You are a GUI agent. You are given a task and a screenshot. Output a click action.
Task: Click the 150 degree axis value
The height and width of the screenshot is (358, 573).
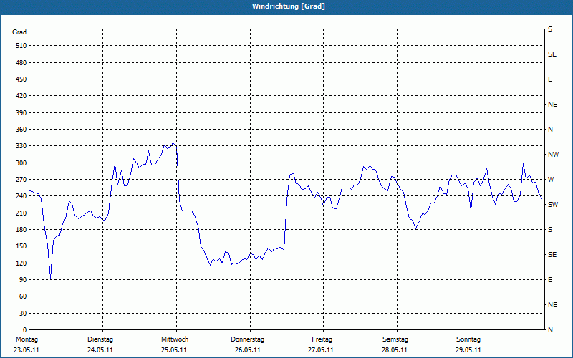(21, 246)
